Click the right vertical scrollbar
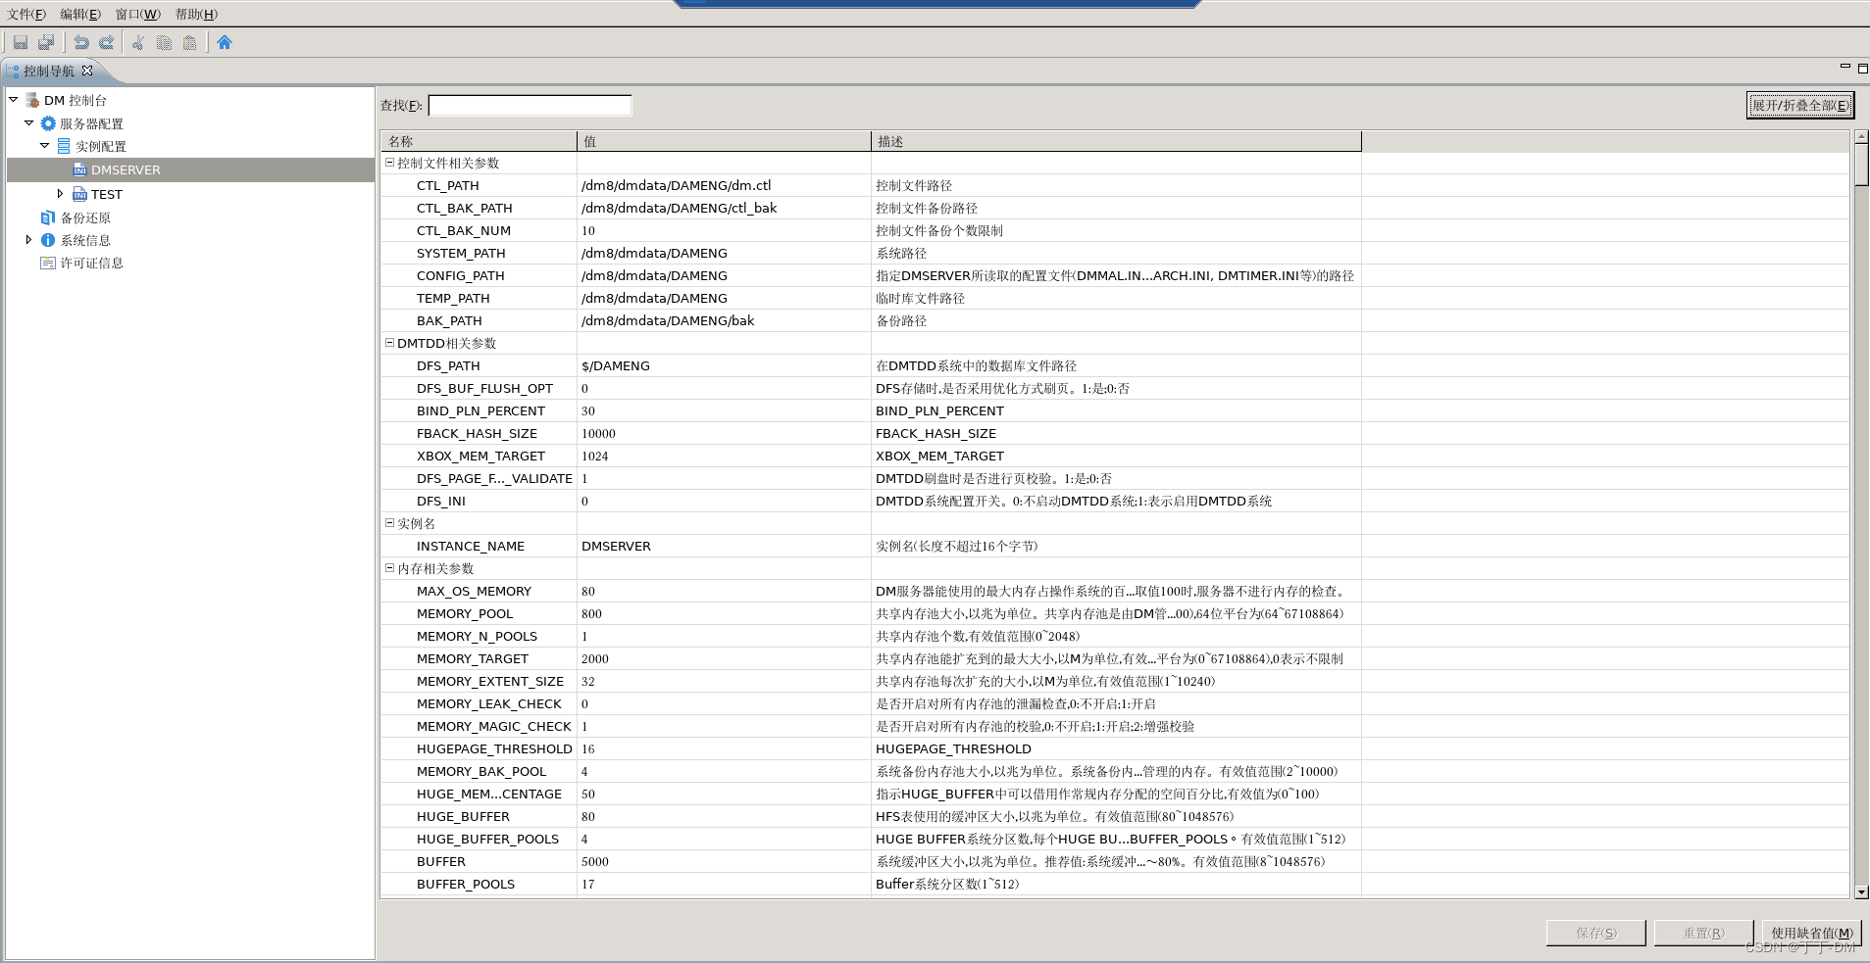Screen dimensions: 1870x963 [1860, 167]
